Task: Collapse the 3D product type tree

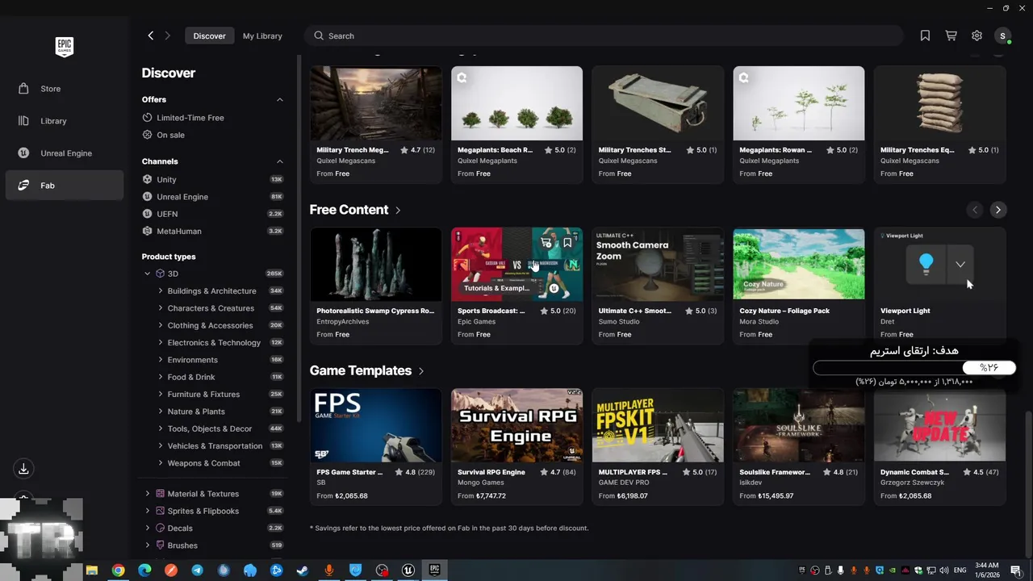Action: click(147, 274)
